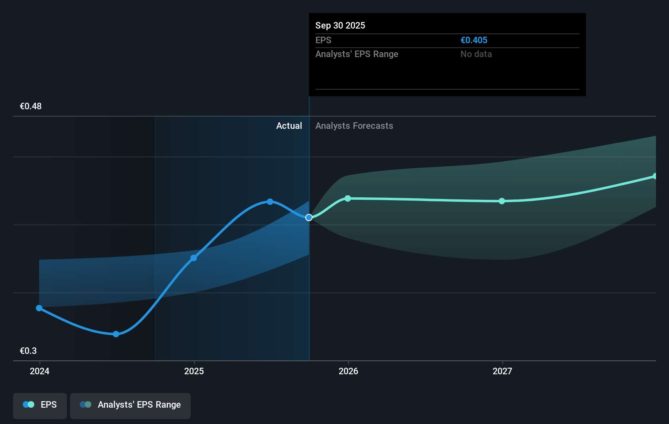Click the No data value in tooltip
Screen dimensions: 669x424
[476, 54]
